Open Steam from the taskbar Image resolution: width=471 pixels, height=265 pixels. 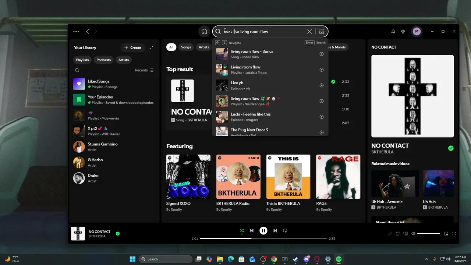coord(295,259)
